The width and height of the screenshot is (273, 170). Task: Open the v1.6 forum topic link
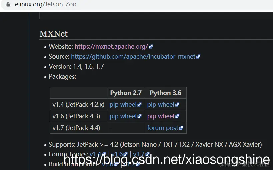pos(117,154)
